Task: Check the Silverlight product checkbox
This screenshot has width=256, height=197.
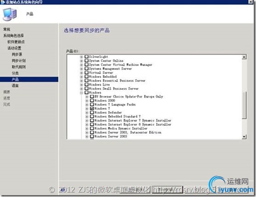Action: (86, 56)
